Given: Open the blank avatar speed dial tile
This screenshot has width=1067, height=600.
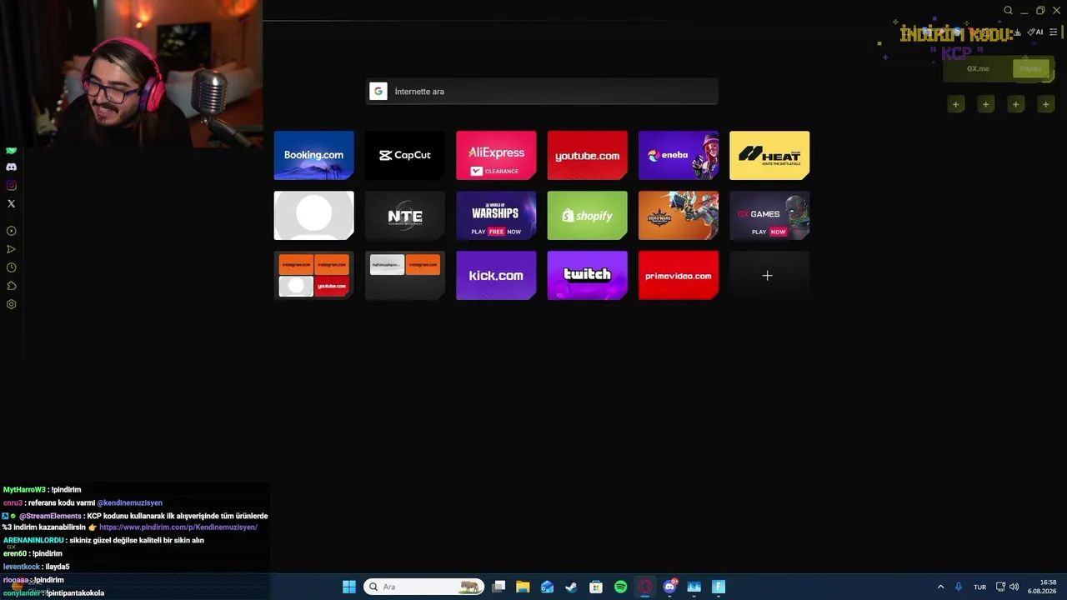Looking at the screenshot, I should (314, 215).
